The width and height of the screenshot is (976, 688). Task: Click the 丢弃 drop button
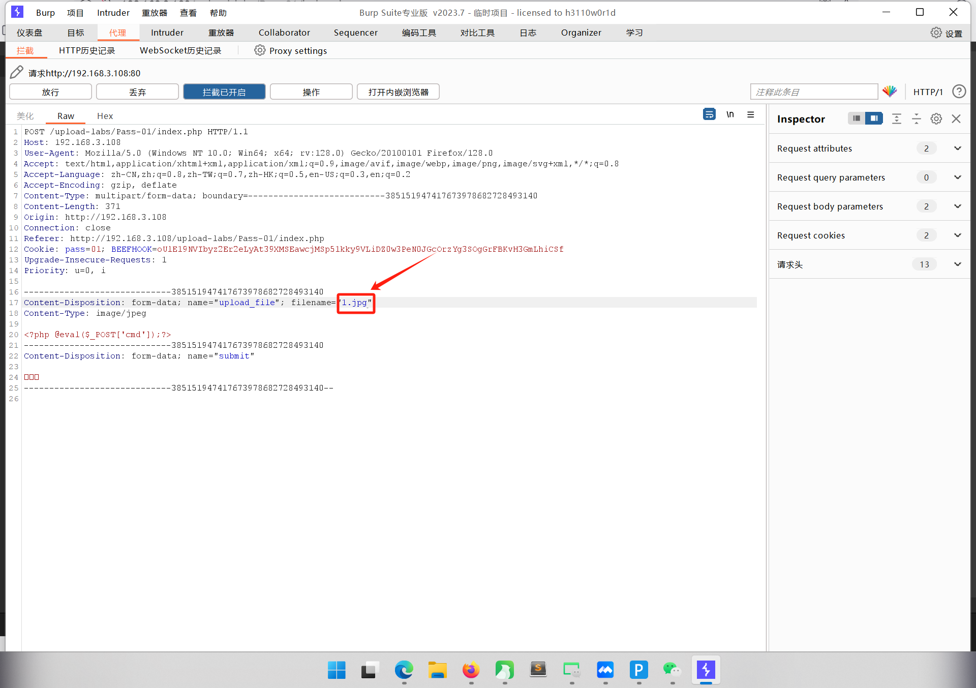[137, 92]
